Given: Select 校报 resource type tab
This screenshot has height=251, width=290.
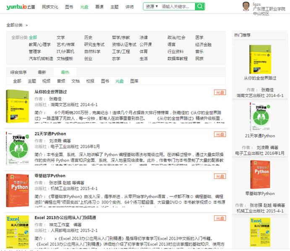Looking at the screenshot, I should tap(90, 81).
